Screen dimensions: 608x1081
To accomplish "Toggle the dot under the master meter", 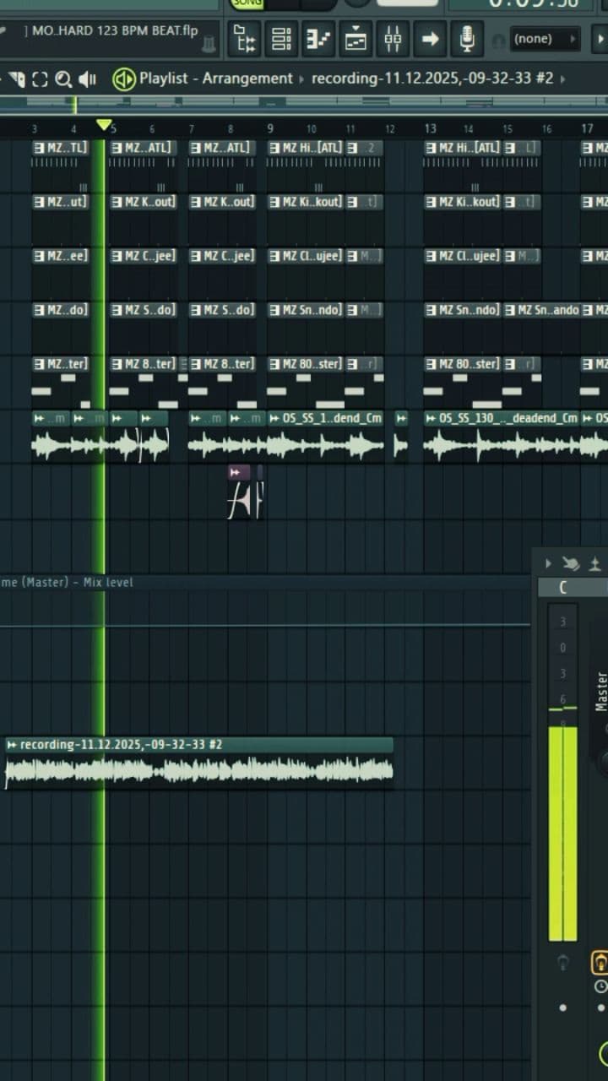I will point(563,1008).
